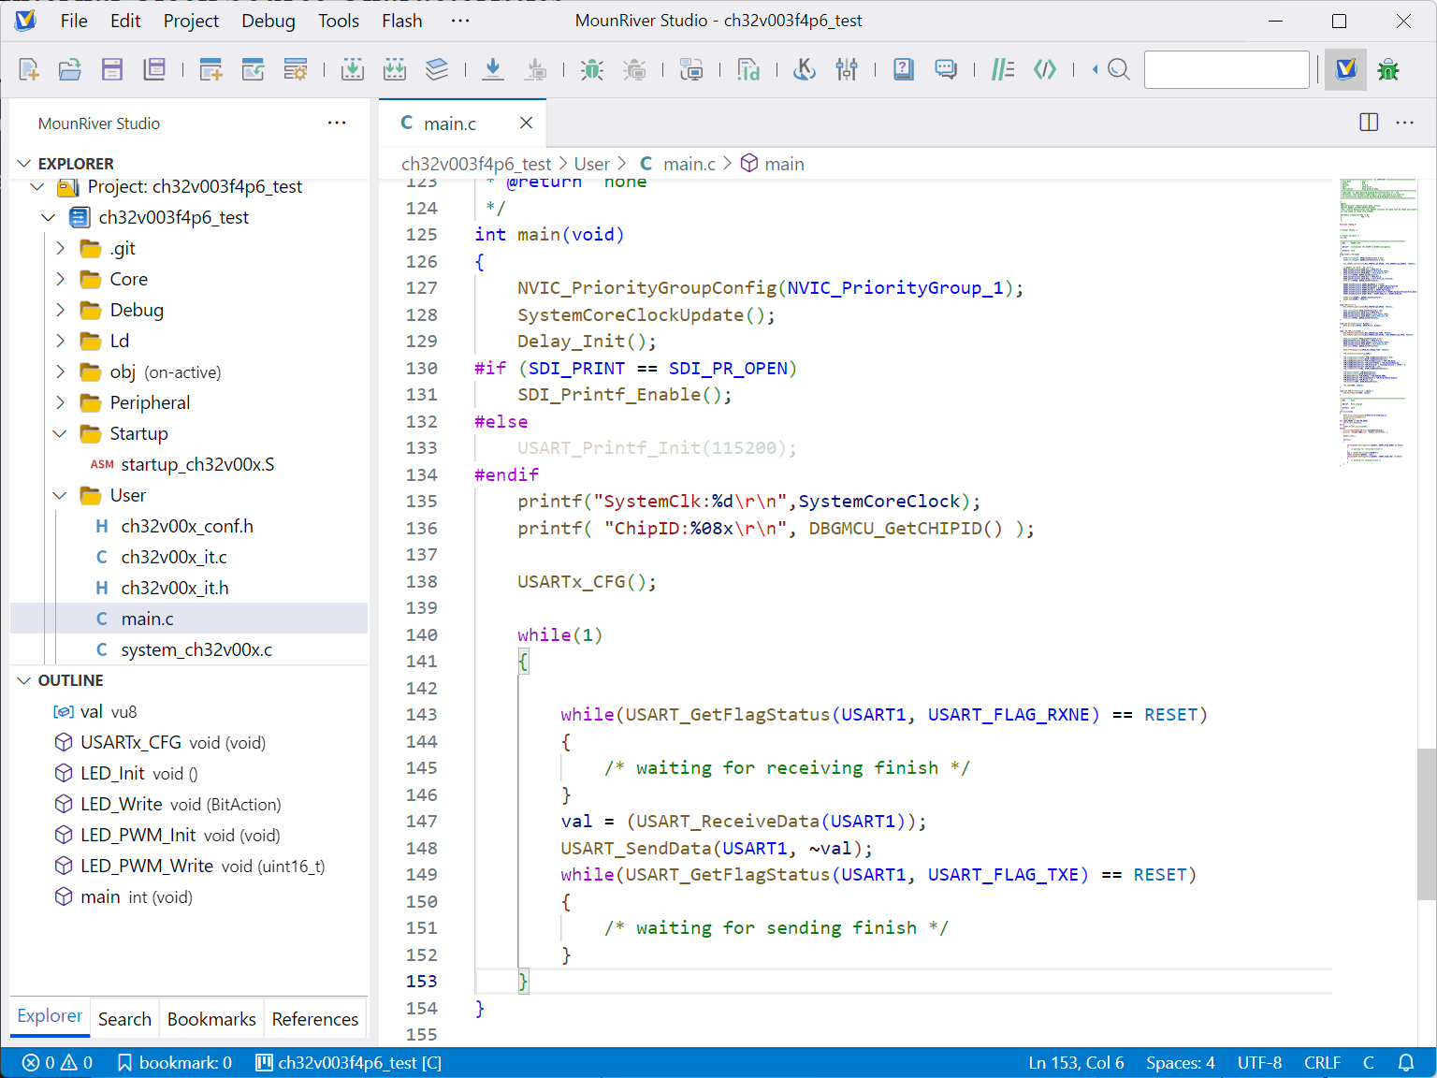
Task: Click the UTF-8 encoding indicator
Action: coord(1259,1063)
